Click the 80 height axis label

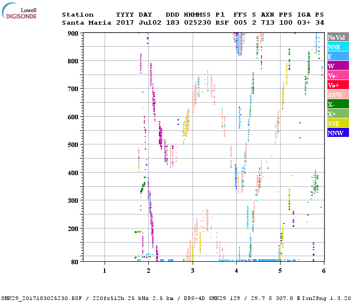pos(75,262)
